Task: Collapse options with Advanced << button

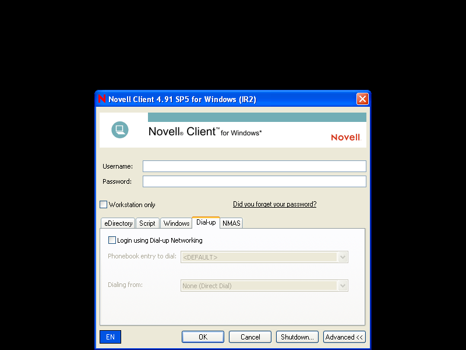Action: pyautogui.click(x=344, y=337)
